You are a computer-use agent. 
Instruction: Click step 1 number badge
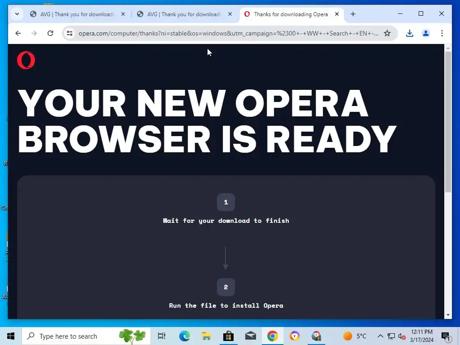(226, 202)
